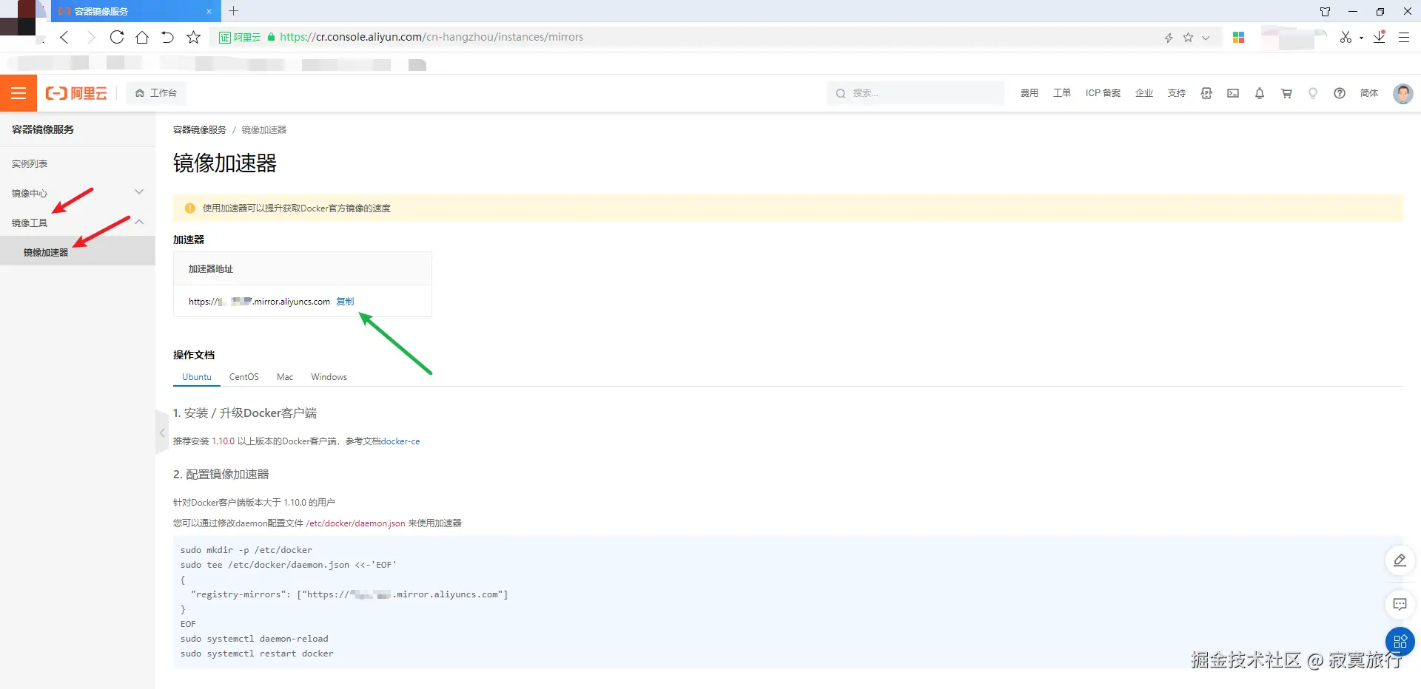This screenshot has height=689, width=1421.
Task: Go back in the browser
Action: (64, 37)
